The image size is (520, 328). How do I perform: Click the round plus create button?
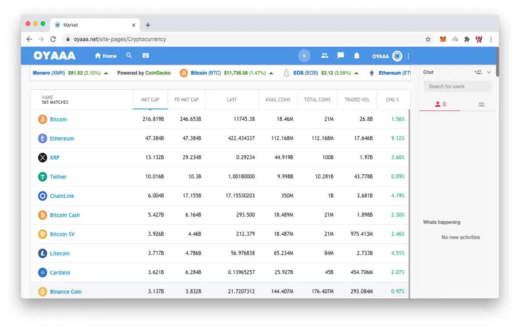(304, 56)
